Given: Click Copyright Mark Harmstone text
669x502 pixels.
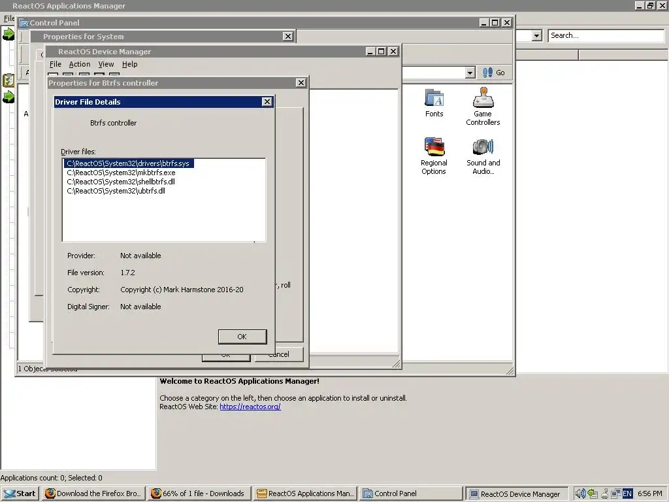Looking at the screenshot, I should [182, 290].
